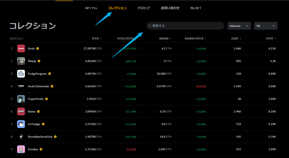Image resolution: width=289 pixels, height=158 pixels.
Task: Open the 7日 time range dropdown
Action: coord(266,26)
